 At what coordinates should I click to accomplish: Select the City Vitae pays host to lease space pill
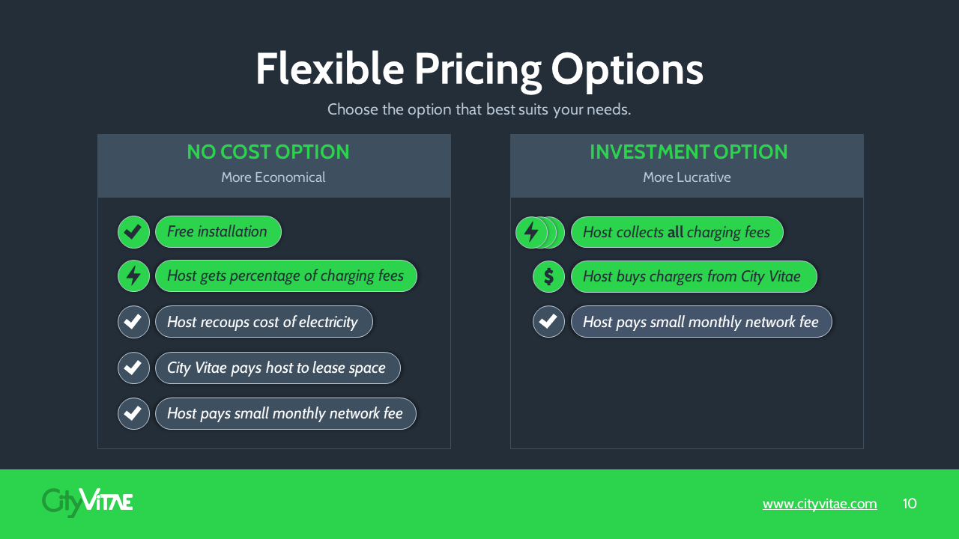(x=278, y=368)
